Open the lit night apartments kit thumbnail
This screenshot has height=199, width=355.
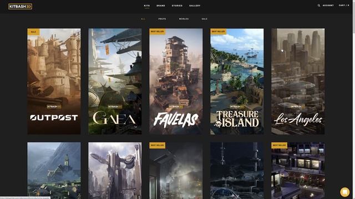point(298,171)
